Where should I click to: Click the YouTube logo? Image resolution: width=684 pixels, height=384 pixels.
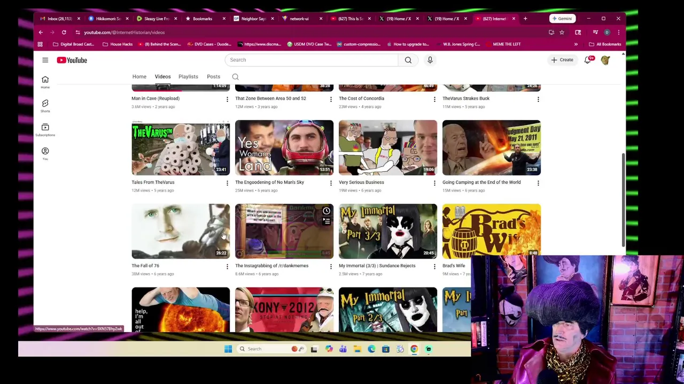point(72,60)
